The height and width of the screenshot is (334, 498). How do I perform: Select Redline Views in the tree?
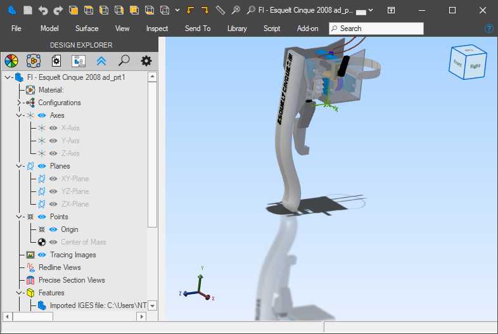59,267
